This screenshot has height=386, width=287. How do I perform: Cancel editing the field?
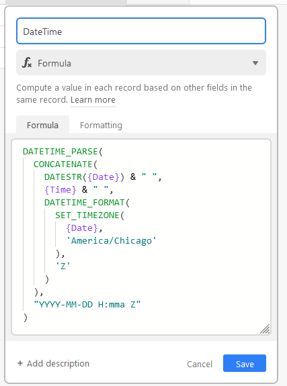200,364
